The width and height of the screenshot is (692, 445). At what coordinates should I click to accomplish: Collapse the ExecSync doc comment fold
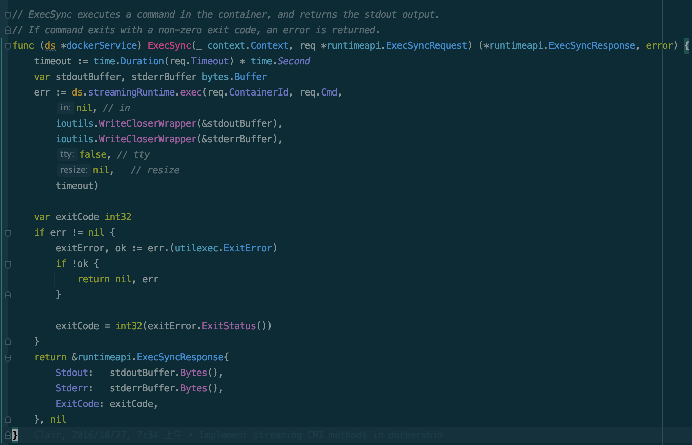(x=8, y=15)
